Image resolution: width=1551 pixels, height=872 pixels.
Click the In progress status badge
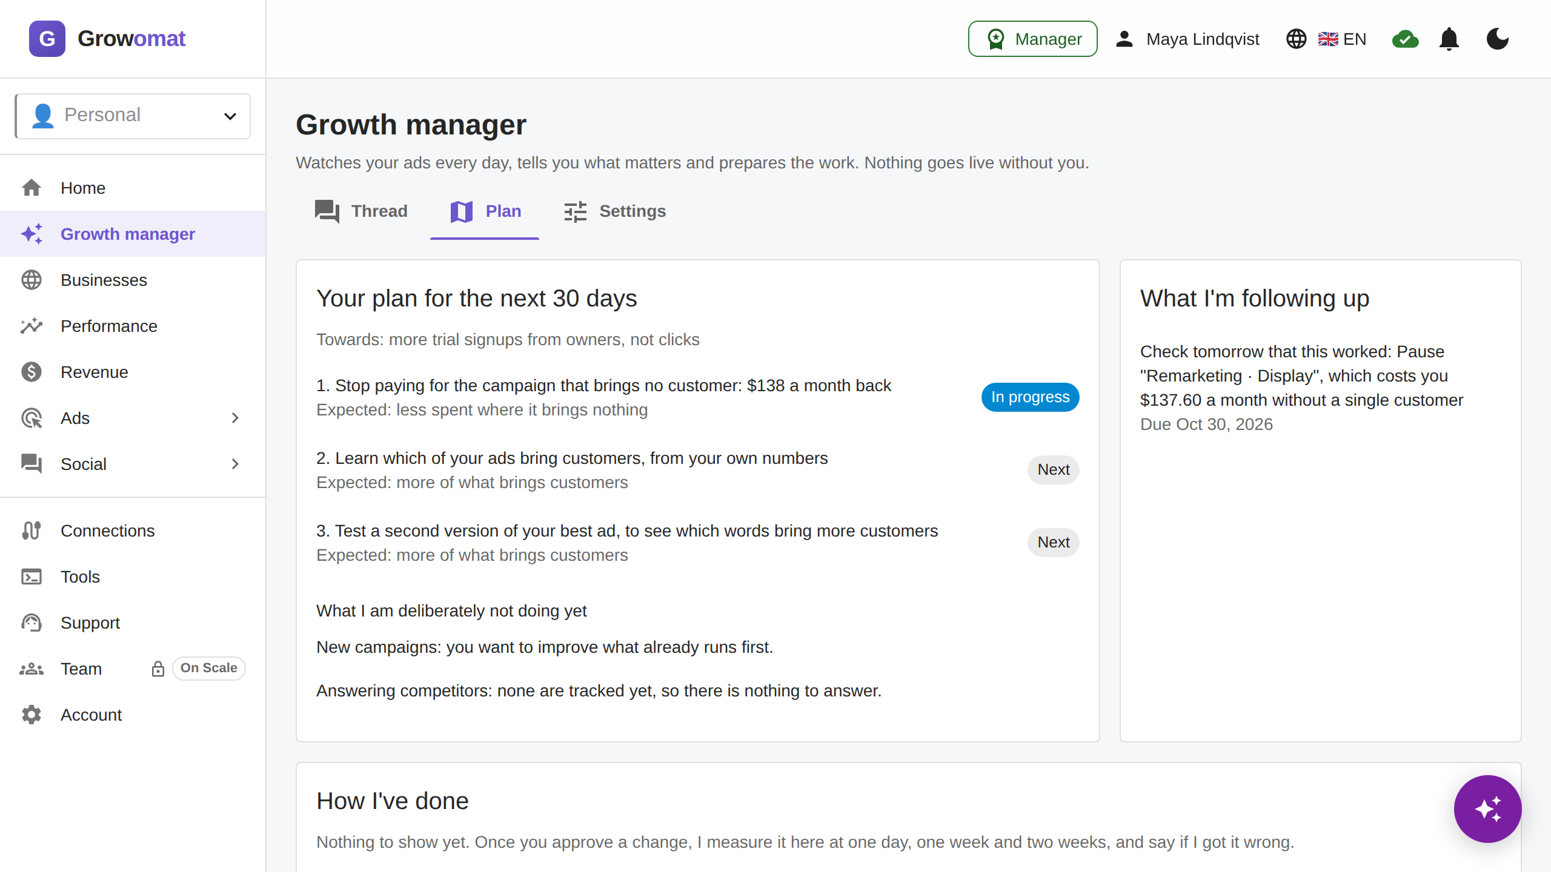(x=1030, y=397)
